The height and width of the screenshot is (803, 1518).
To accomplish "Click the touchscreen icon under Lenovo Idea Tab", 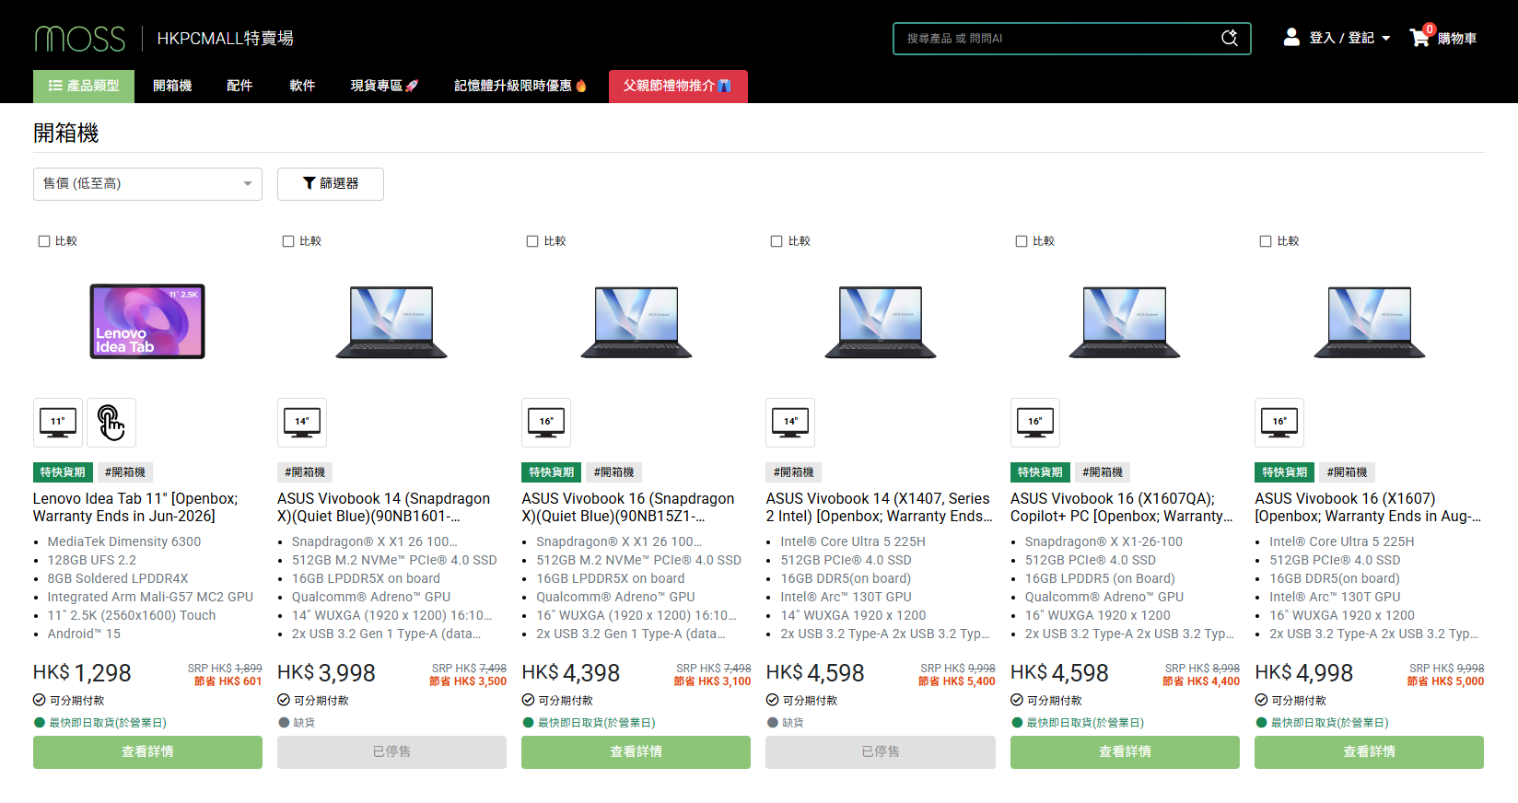I will coord(111,423).
